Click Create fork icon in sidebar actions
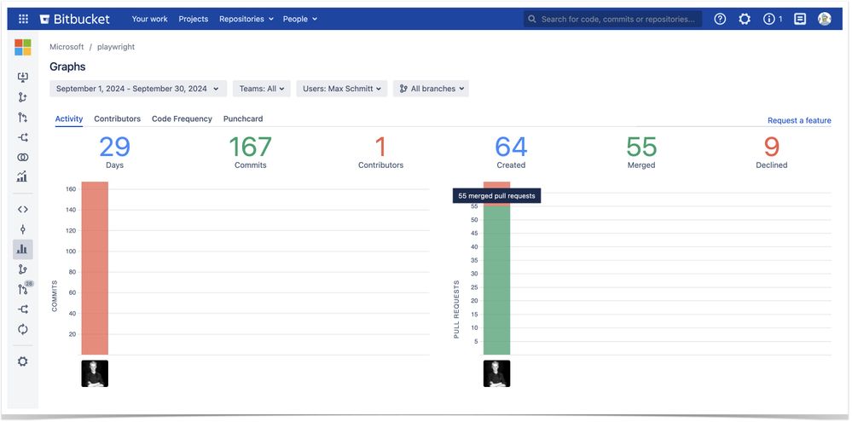 point(23,137)
